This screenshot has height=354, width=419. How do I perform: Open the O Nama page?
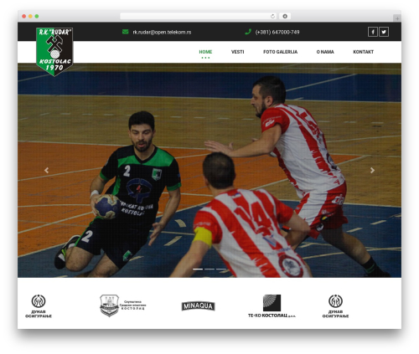click(325, 52)
